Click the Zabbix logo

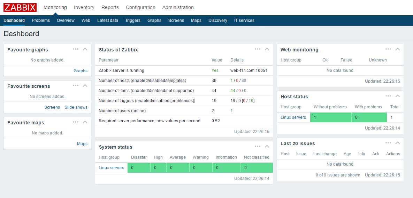click(x=20, y=7)
